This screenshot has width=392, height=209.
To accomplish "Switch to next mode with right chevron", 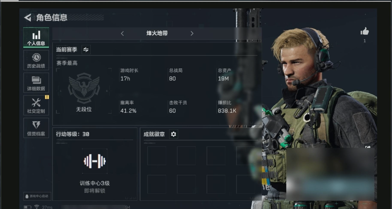I will click(x=192, y=33).
